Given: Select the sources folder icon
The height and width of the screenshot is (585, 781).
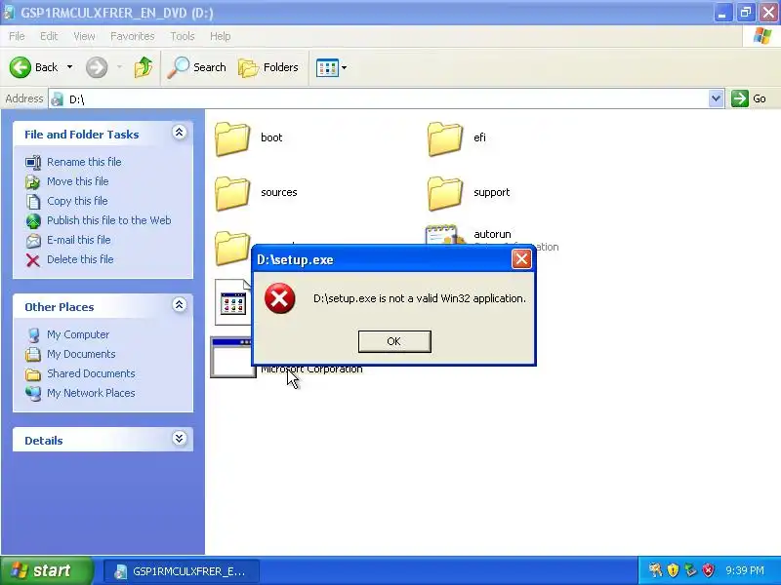Looking at the screenshot, I should pos(232,193).
